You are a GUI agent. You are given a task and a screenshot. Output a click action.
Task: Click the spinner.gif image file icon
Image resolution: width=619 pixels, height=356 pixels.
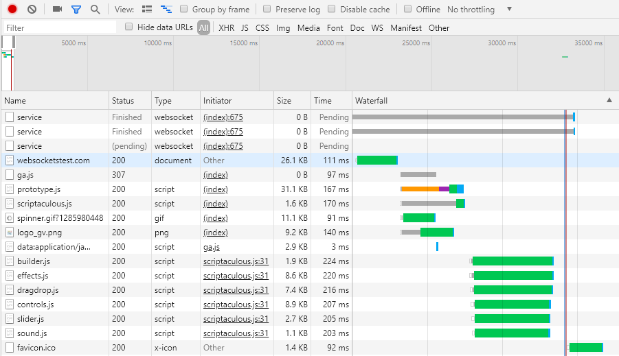(x=10, y=218)
